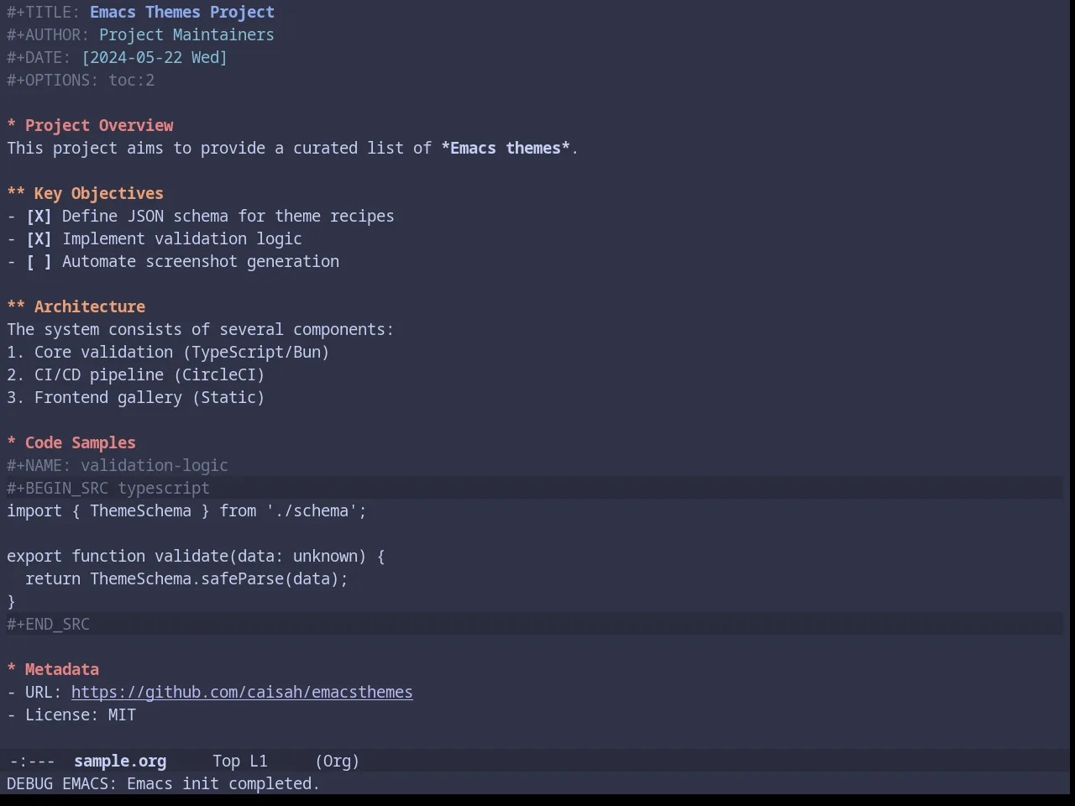Click the bold text *Emacs themes*
The image size is (1075, 806).
coord(506,149)
